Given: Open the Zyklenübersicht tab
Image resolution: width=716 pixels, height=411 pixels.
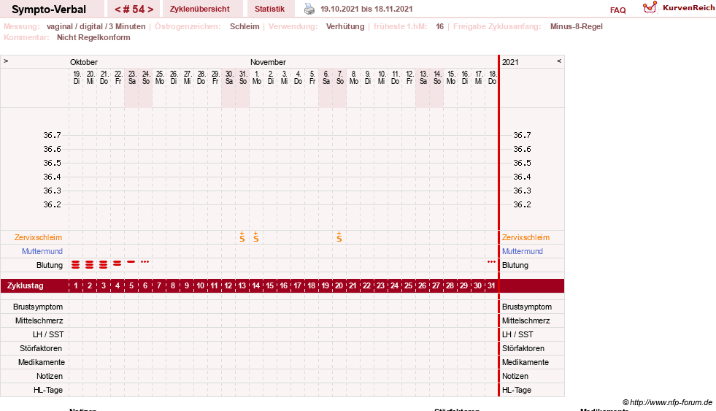Looking at the screenshot, I should tap(199, 9).
